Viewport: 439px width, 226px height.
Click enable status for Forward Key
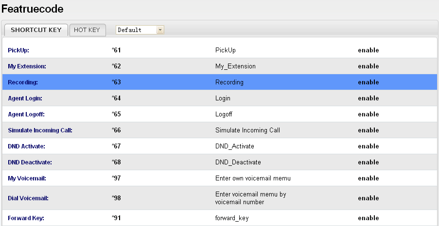tap(368, 218)
